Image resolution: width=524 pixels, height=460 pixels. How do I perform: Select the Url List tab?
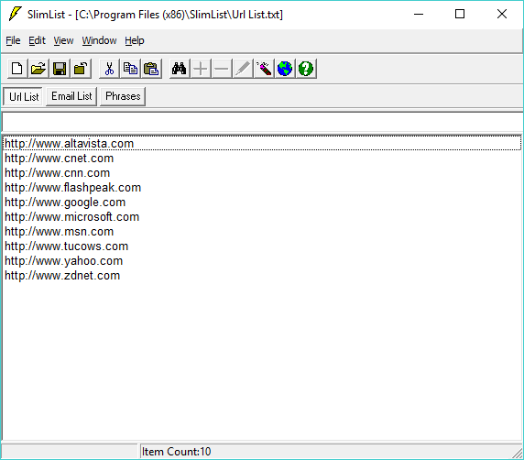click(24, 96)
